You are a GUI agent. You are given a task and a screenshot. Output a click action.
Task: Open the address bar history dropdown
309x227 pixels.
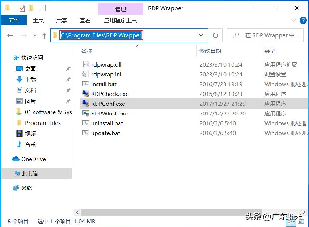point(201,35)
